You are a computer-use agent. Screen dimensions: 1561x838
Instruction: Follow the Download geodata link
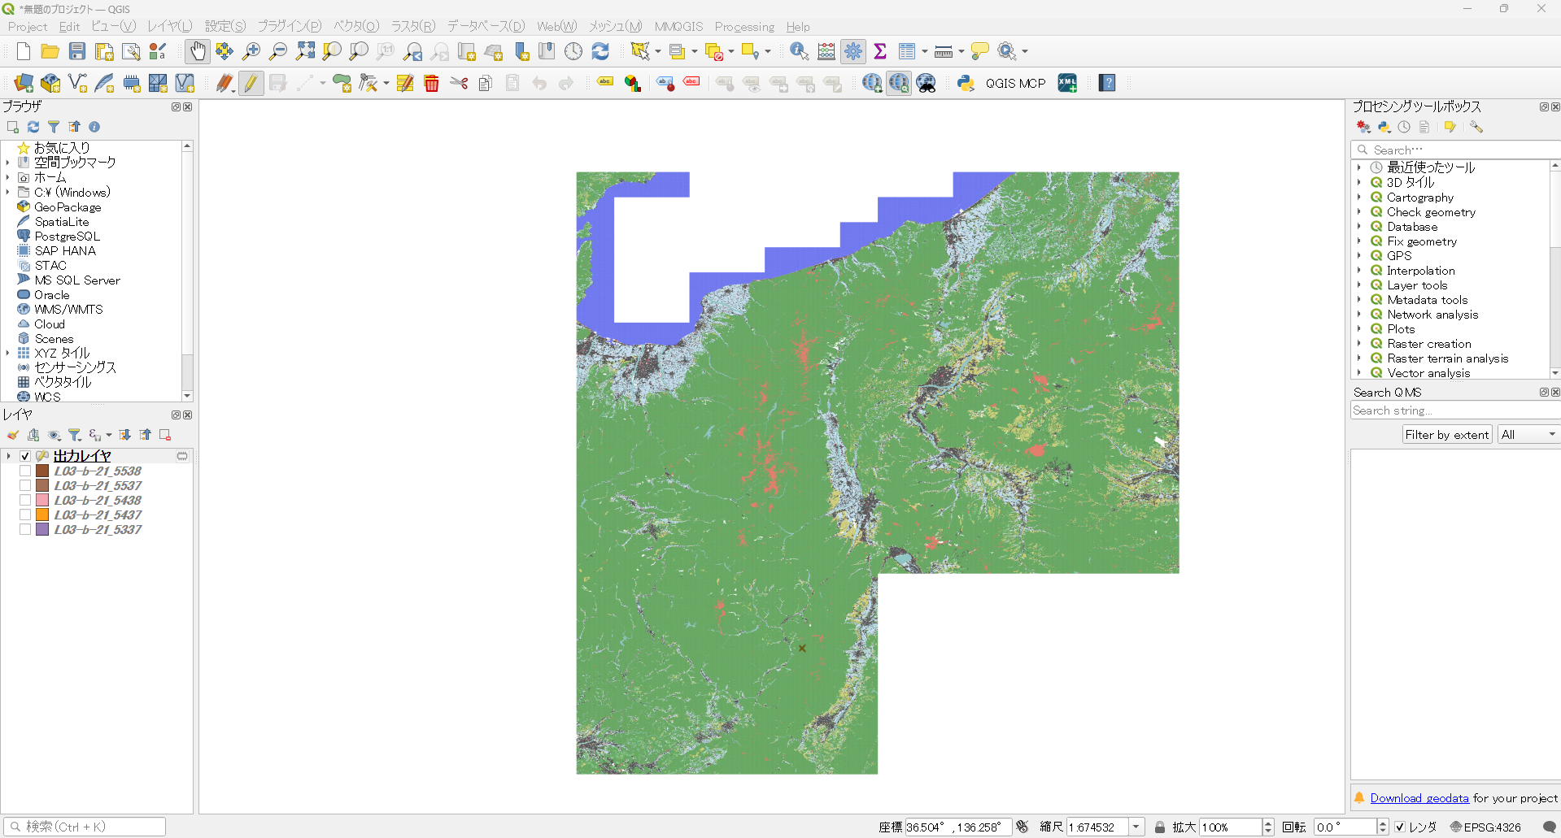(1419, 798)
